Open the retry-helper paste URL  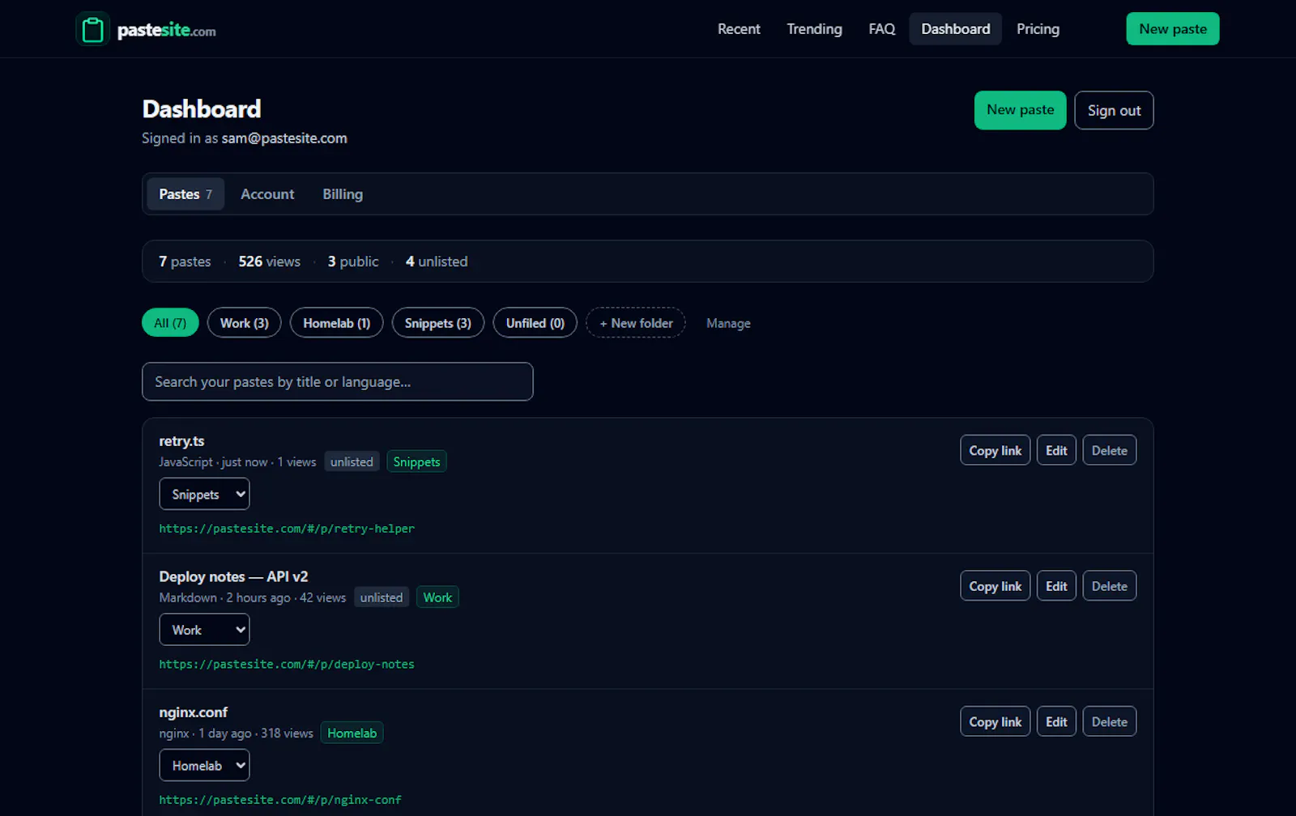coord(287,529)
